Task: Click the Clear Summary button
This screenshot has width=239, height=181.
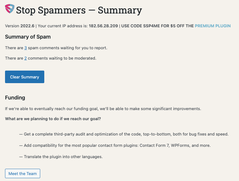Action: tap(24, 77)
